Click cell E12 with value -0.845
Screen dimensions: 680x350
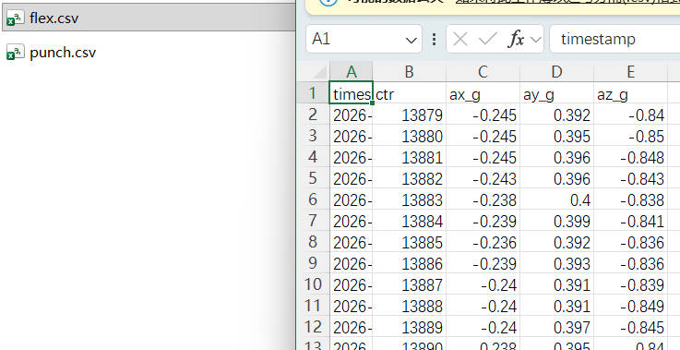[630, 328]
